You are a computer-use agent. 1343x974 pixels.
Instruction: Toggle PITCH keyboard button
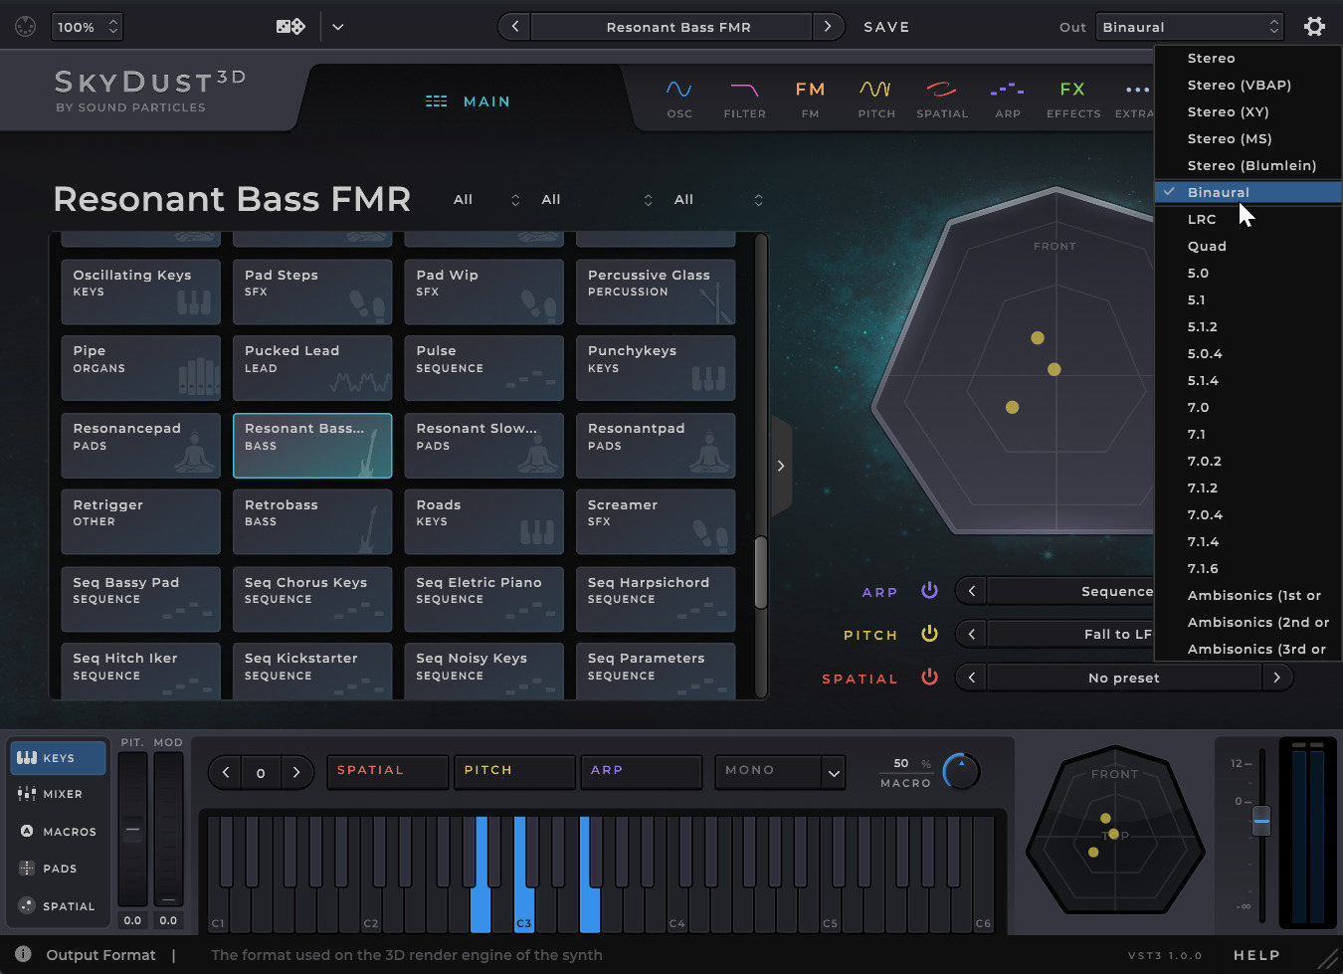coord(514,771)
